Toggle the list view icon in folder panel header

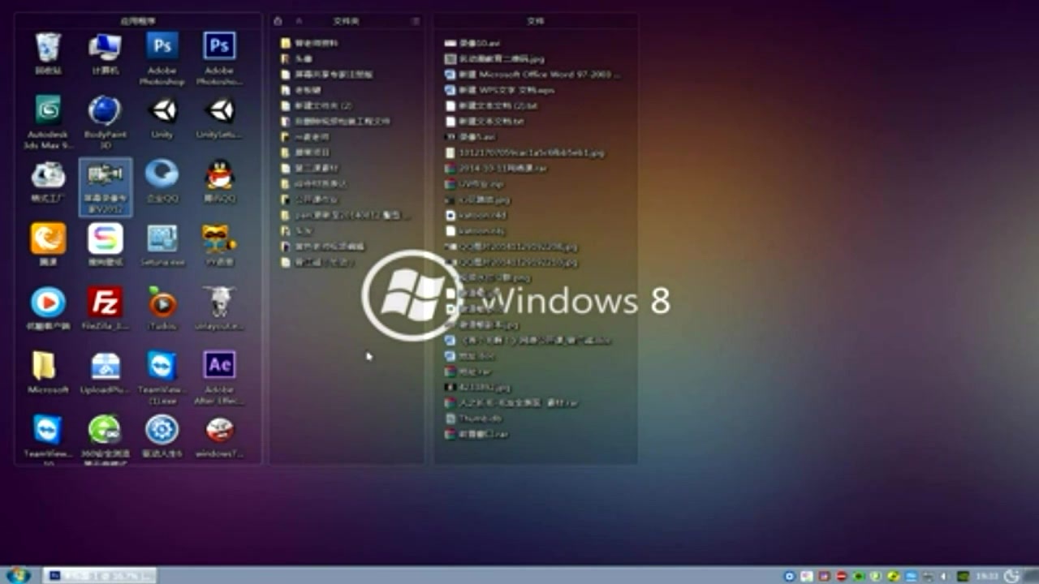pyautogui.click(x=415, y=20)
